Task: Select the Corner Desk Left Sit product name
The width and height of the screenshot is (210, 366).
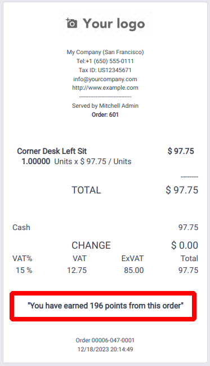Action: [52, 151]
